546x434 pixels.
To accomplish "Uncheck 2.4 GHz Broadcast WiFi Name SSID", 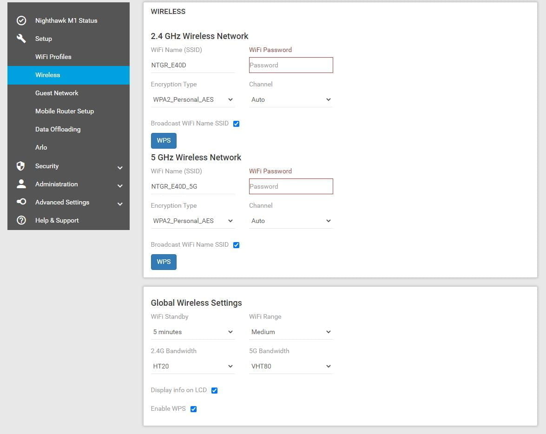I will point(236,124).
